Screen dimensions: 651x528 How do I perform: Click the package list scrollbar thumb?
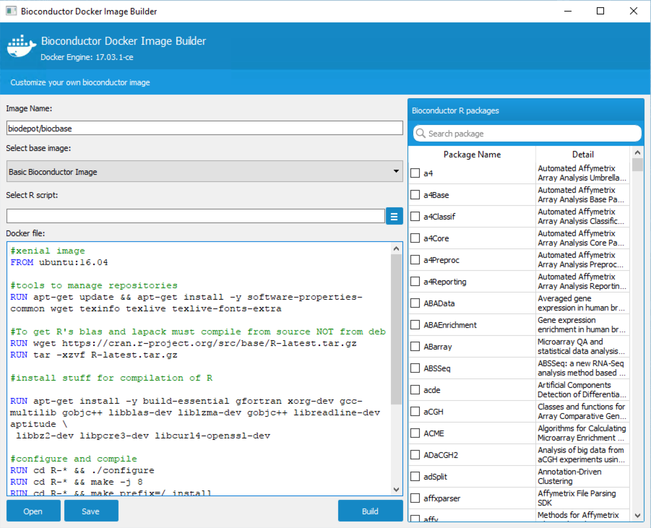tap(638, 165)
